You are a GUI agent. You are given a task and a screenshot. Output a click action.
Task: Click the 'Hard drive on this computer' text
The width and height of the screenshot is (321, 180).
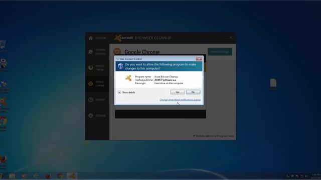point(169,83)
